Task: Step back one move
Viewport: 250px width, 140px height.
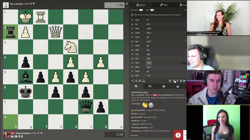Action: (x=174, y=81)
